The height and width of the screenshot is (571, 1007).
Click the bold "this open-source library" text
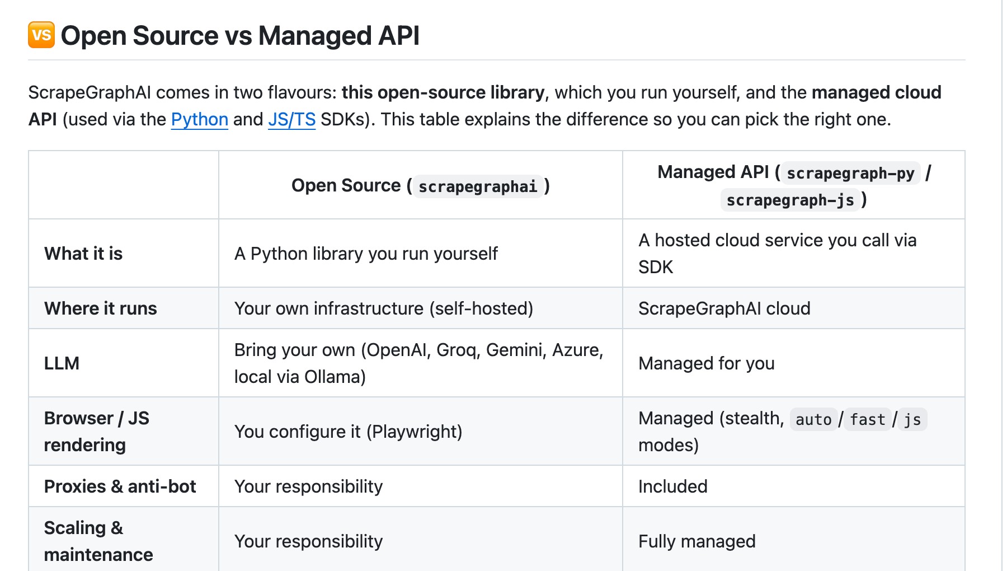(443, 92)
